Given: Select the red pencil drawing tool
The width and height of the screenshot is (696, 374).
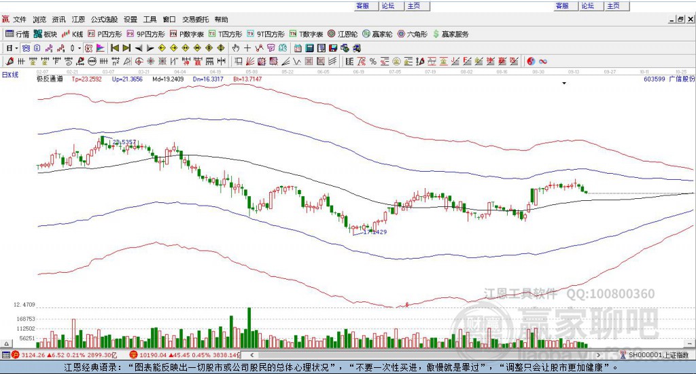Looking at the screenshot, I should (x=10, y=62).
